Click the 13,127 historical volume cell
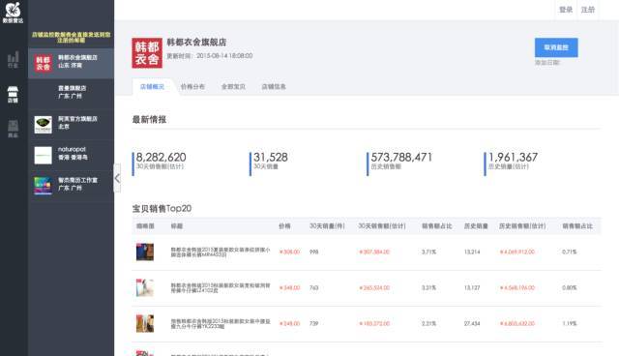Viewport: 619px width, 356px height. pyautogui.click(x=472, y=287)
